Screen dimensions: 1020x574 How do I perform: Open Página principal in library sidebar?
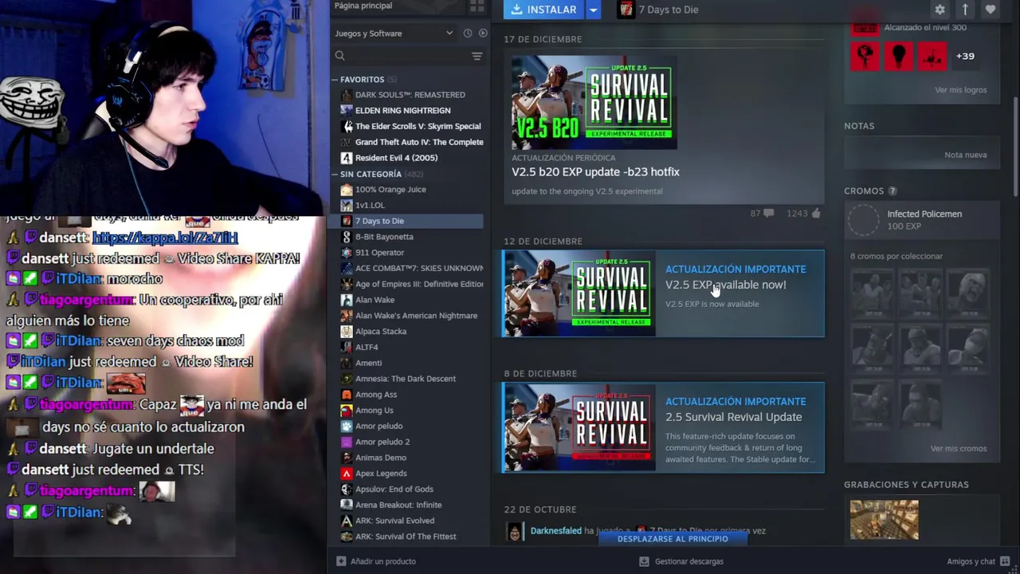click(363, 6)
